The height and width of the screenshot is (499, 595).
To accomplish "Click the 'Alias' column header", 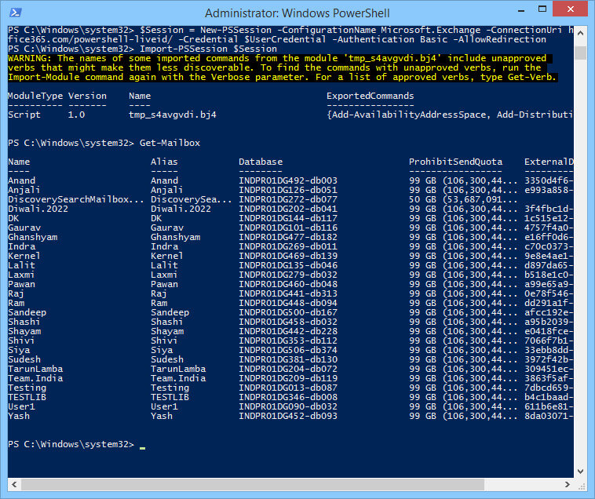I will pos(164,162).
